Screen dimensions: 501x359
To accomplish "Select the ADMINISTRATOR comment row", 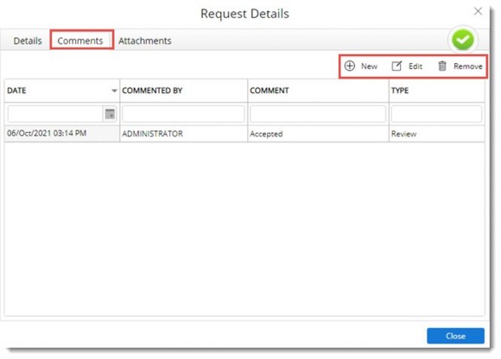I will pos(244,134).
